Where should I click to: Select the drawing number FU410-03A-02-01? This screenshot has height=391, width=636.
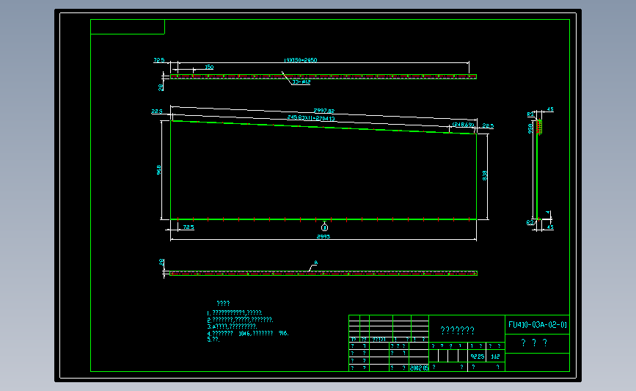(538, 324)
